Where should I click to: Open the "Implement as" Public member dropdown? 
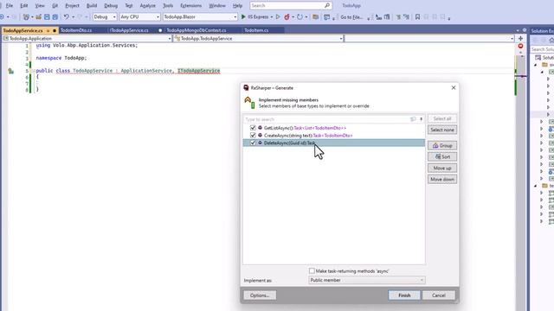(x=367, y=280)
